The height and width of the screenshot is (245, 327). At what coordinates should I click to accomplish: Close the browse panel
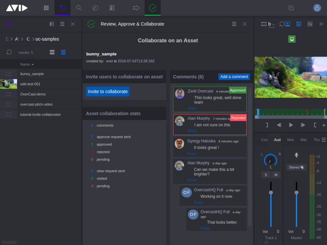73,24
